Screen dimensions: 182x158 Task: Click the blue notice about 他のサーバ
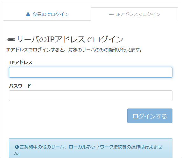(x=91, y=148)
